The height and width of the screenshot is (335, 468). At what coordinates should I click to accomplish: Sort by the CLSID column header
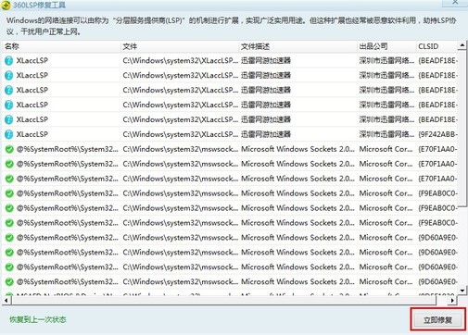[436, 46]
